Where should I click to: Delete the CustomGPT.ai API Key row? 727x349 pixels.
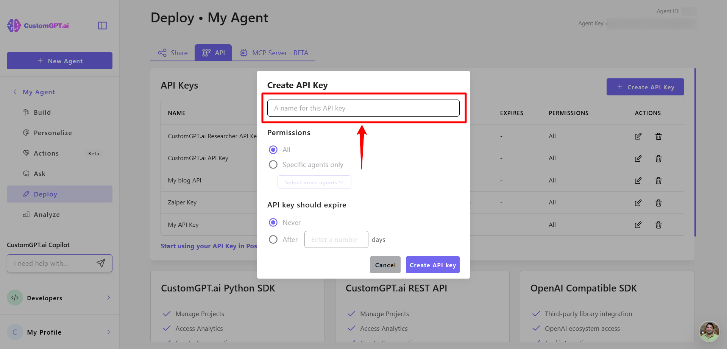(658, 158)
